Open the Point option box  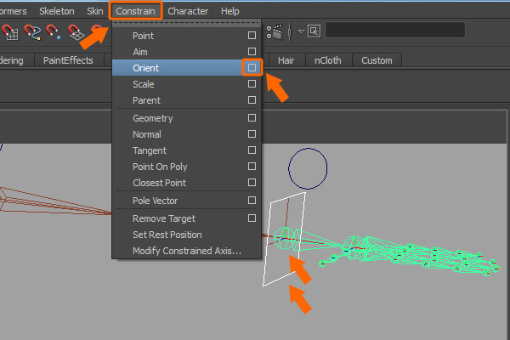point(252,36)
